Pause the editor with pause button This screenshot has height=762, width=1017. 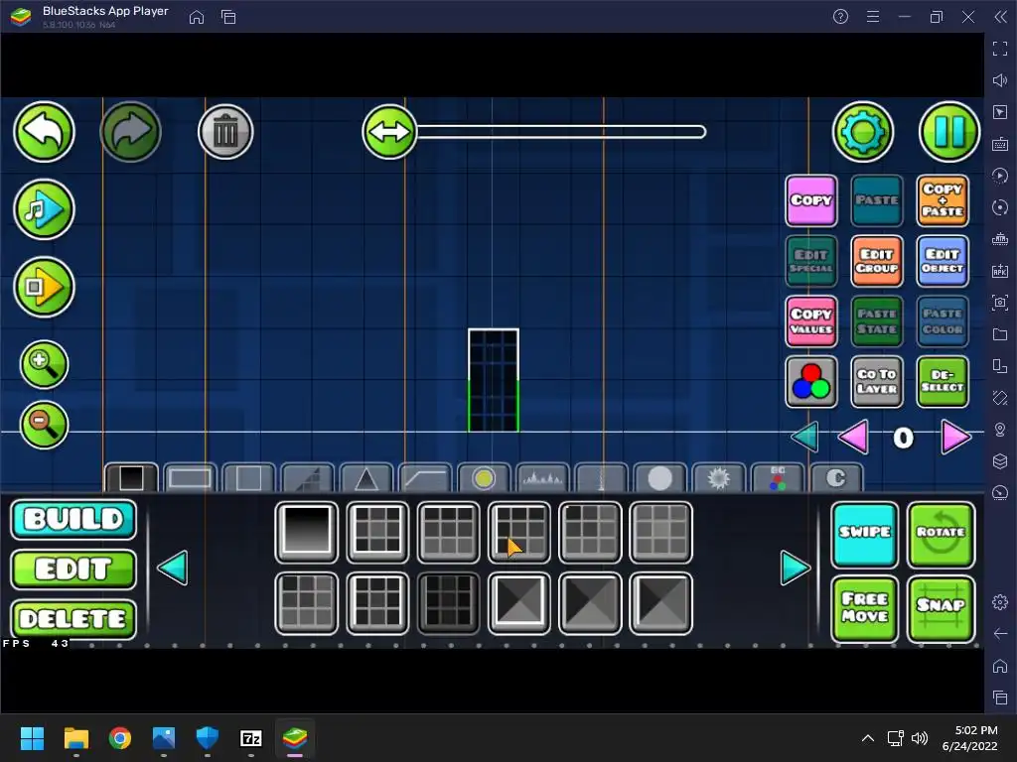coord(948,132)
